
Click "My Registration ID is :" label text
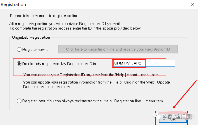coord(79,64)
